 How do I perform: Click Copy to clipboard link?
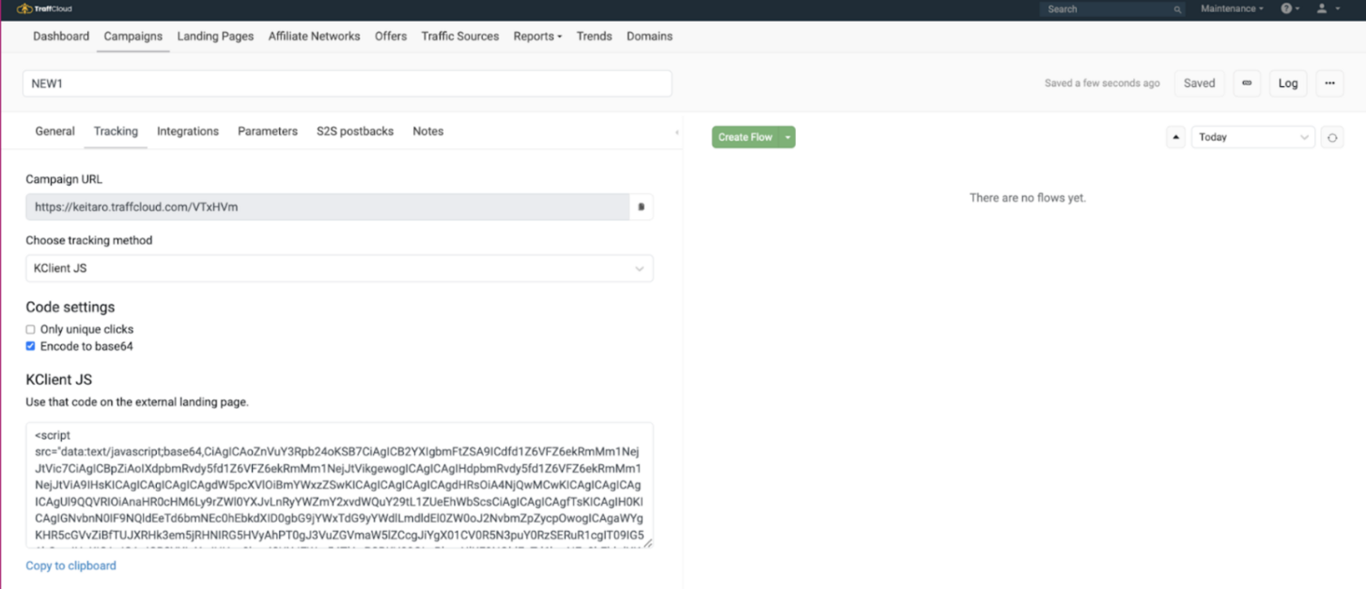pyautogui.click(x=71, y=565)
